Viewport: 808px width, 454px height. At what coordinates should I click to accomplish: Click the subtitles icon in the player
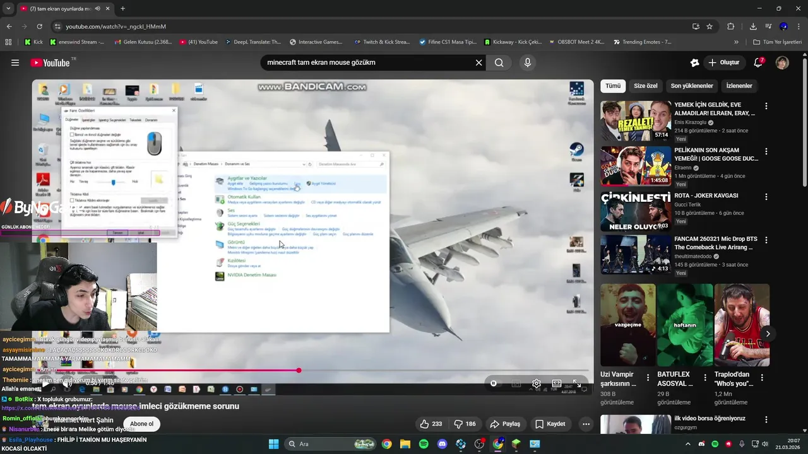pos(516,383)
